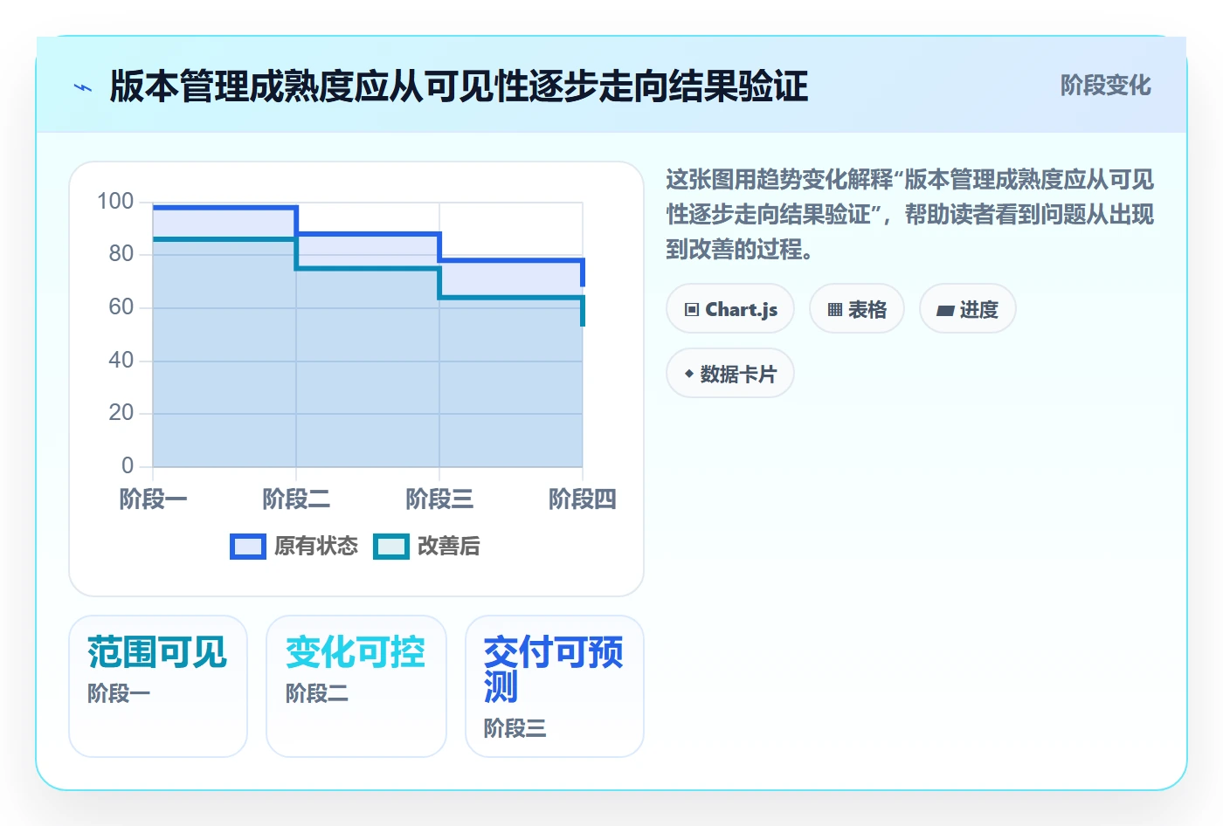Open the 交付可预测 stage card
The image size is (1223, 826).
point(555,686)
